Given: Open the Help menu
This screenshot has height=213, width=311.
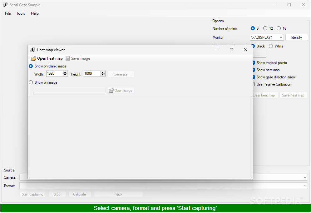Looking at the screenshot, I should tap(35, 13).
